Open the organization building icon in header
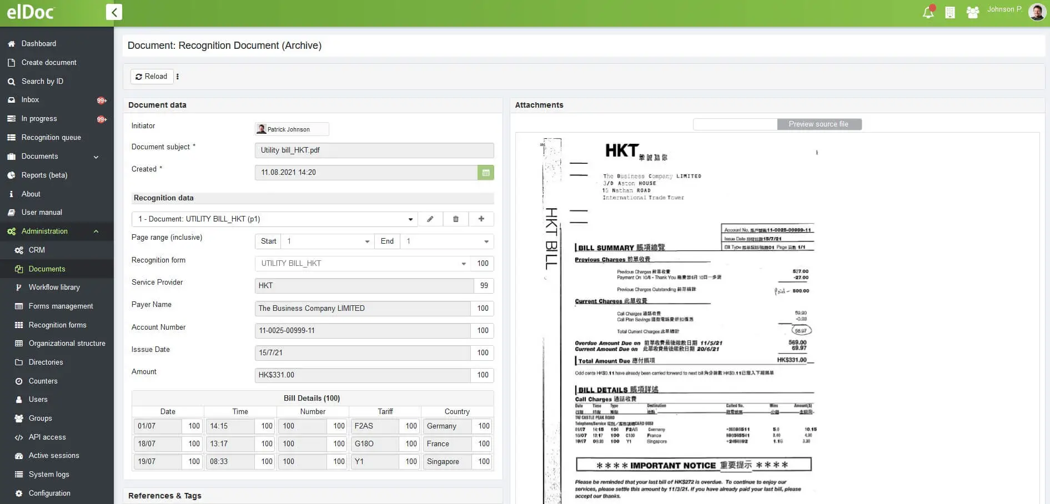Screen dimensions: 1050x504 click(x=950, y=12)
